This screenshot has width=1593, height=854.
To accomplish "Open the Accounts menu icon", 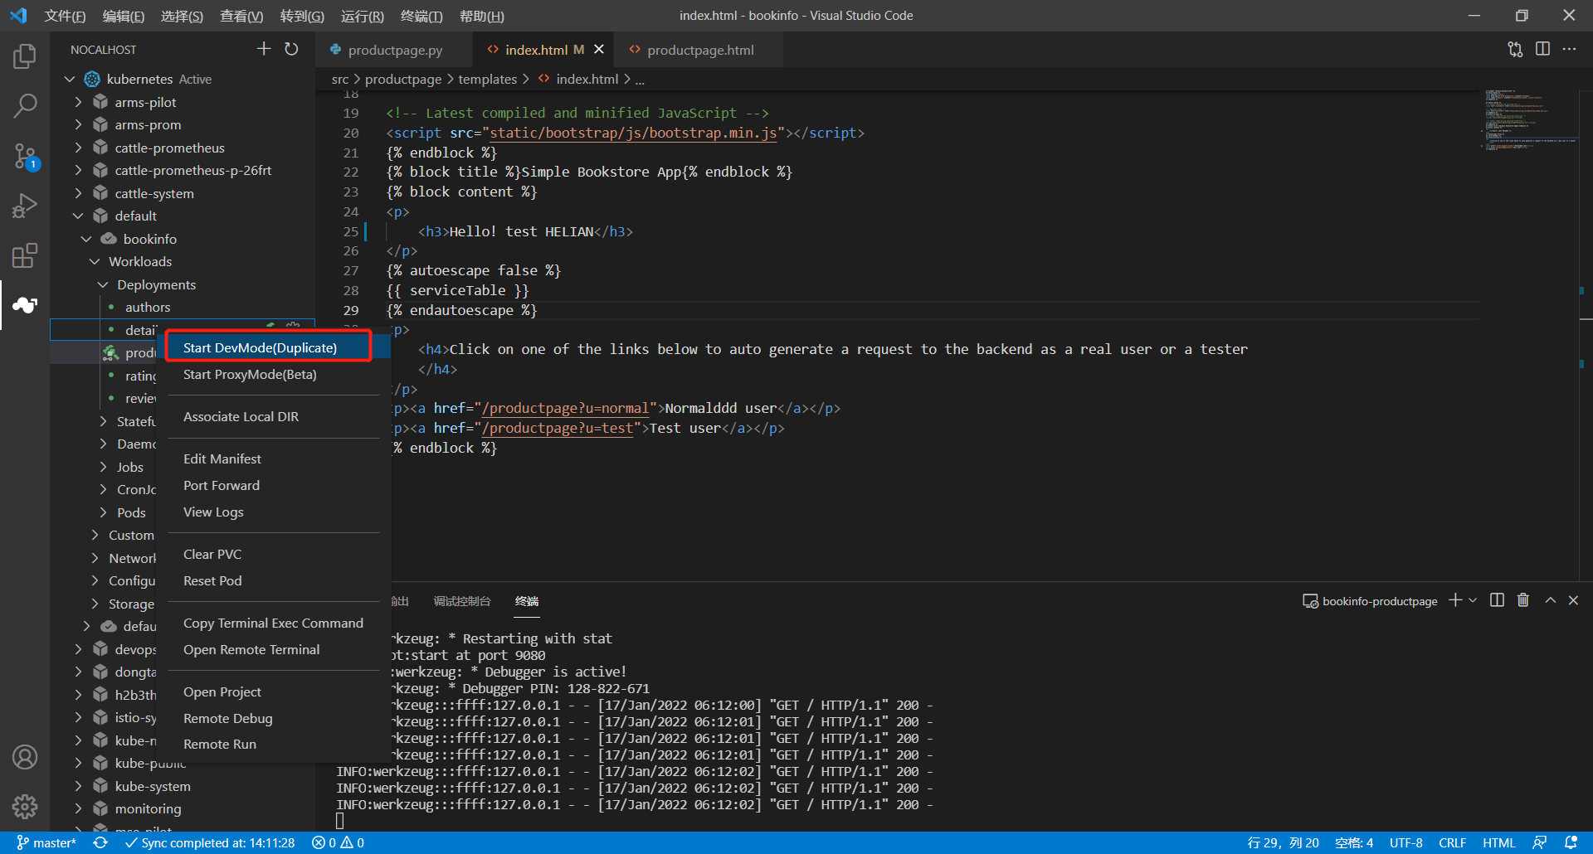I will (25, 757).
